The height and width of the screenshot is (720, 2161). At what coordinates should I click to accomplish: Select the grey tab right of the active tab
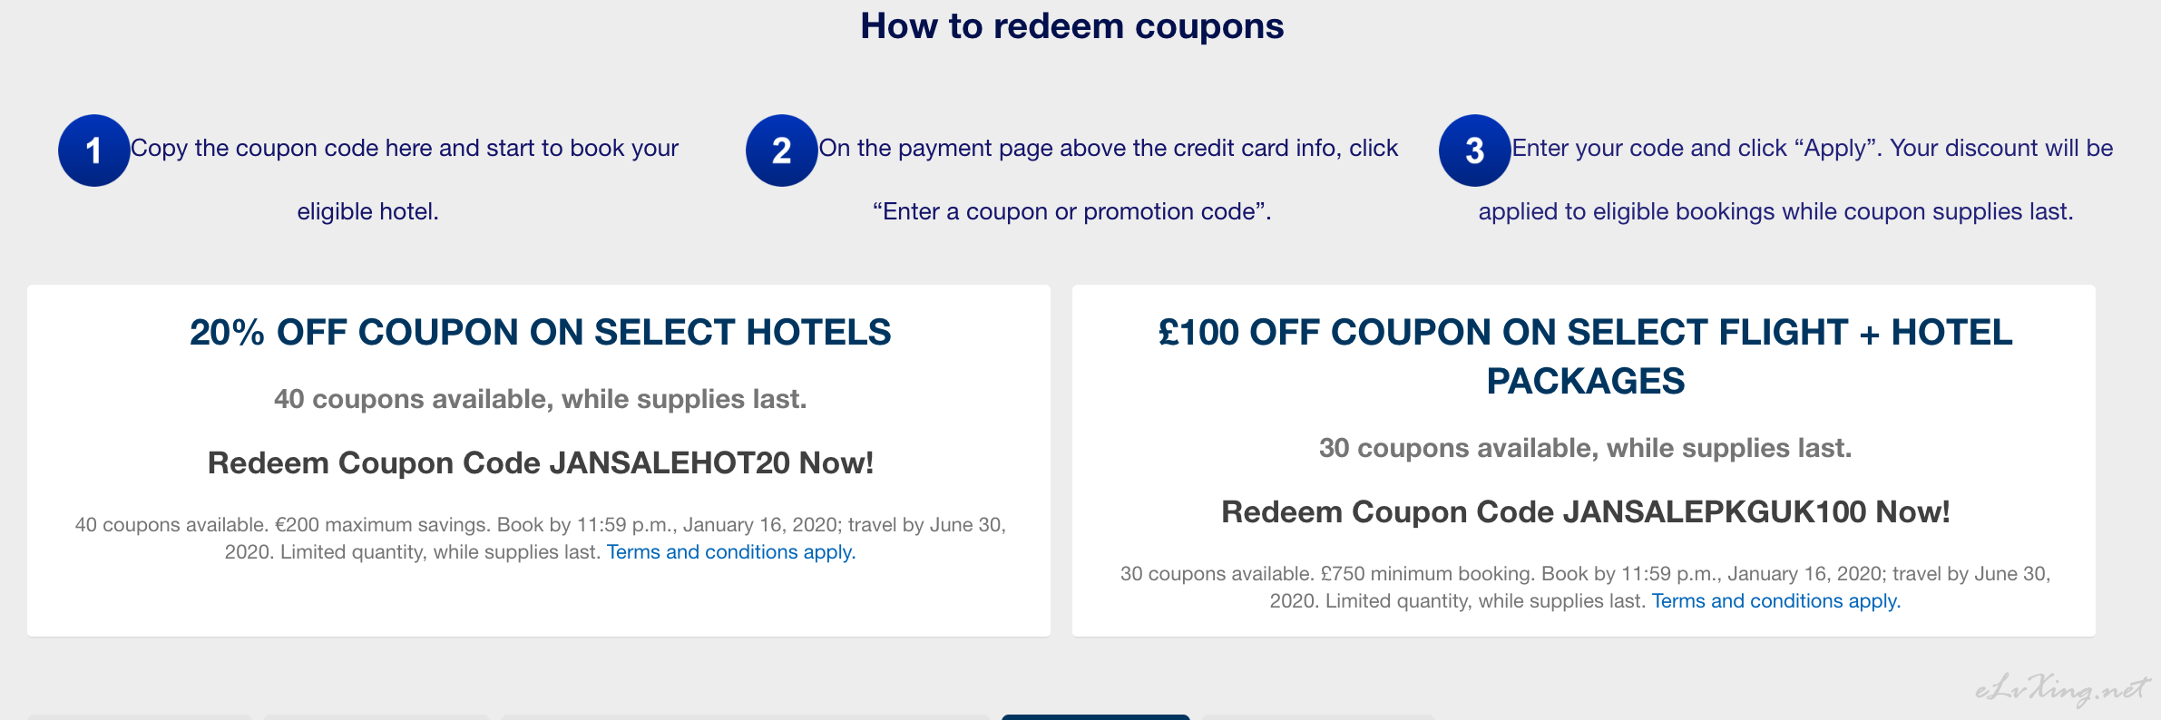[x=1317, y=717]
